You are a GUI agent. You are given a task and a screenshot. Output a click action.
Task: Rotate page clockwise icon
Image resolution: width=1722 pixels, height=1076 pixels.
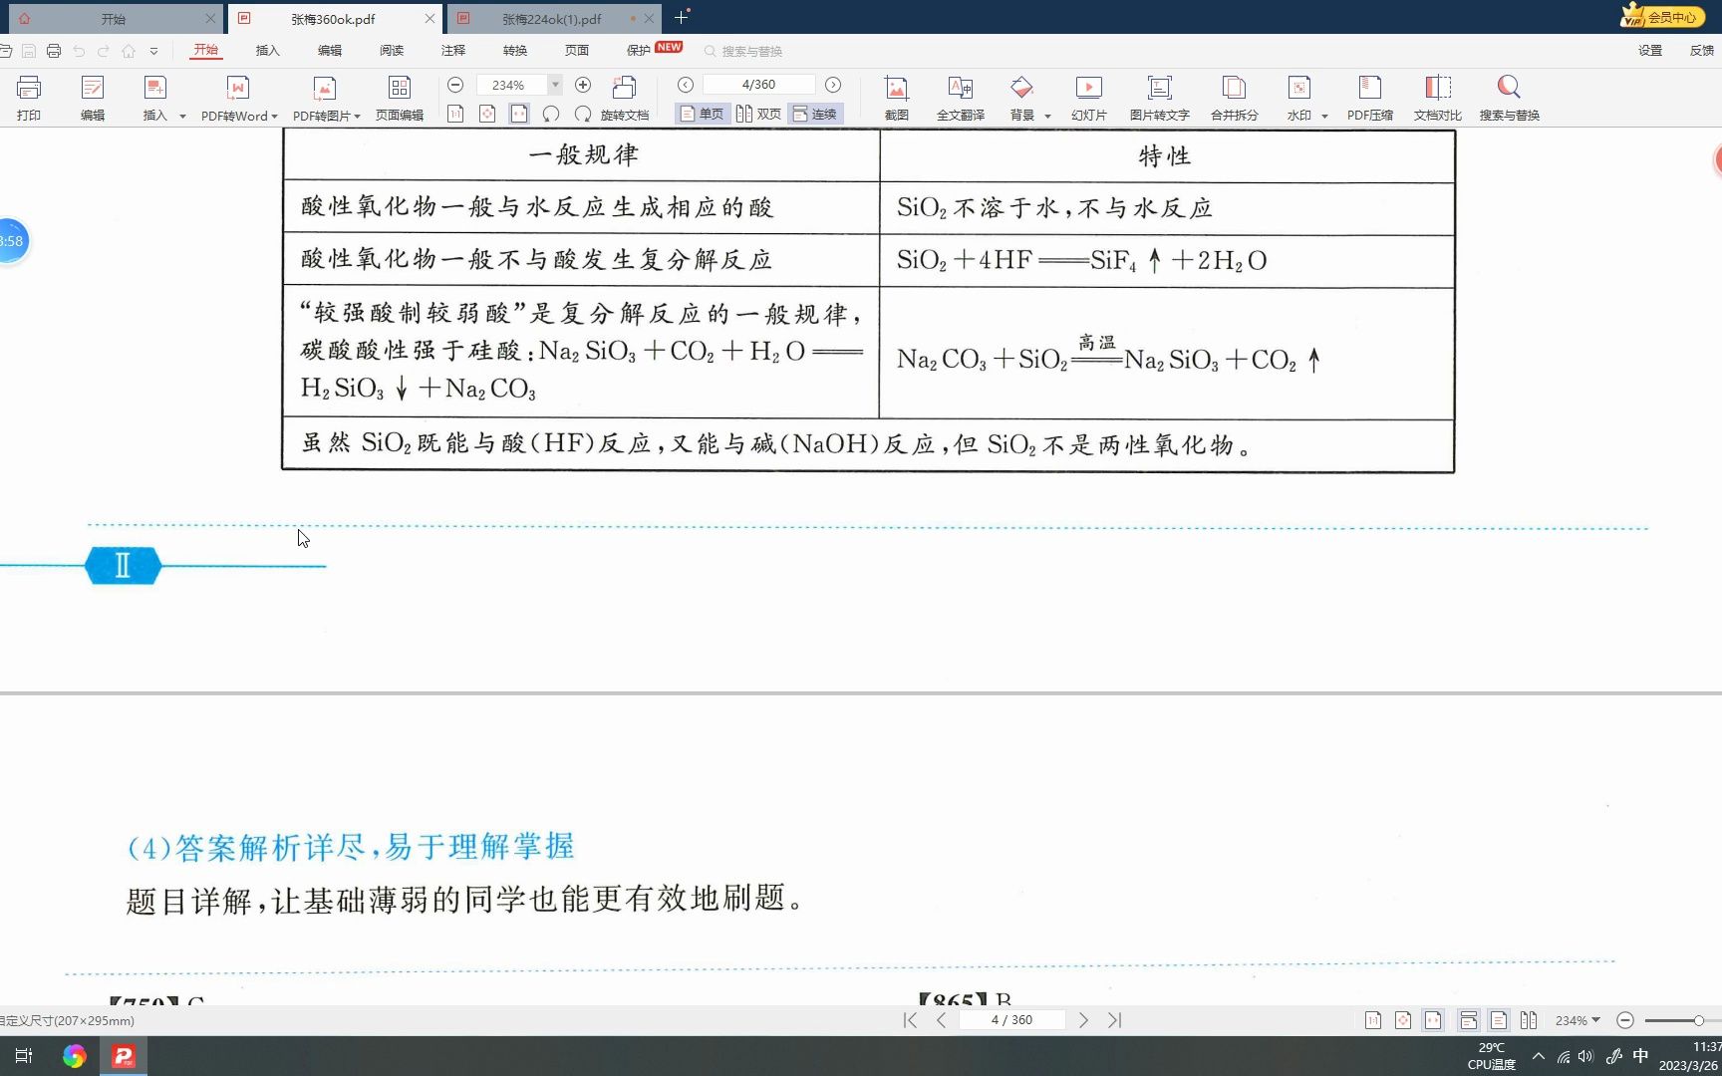[583, 114]
